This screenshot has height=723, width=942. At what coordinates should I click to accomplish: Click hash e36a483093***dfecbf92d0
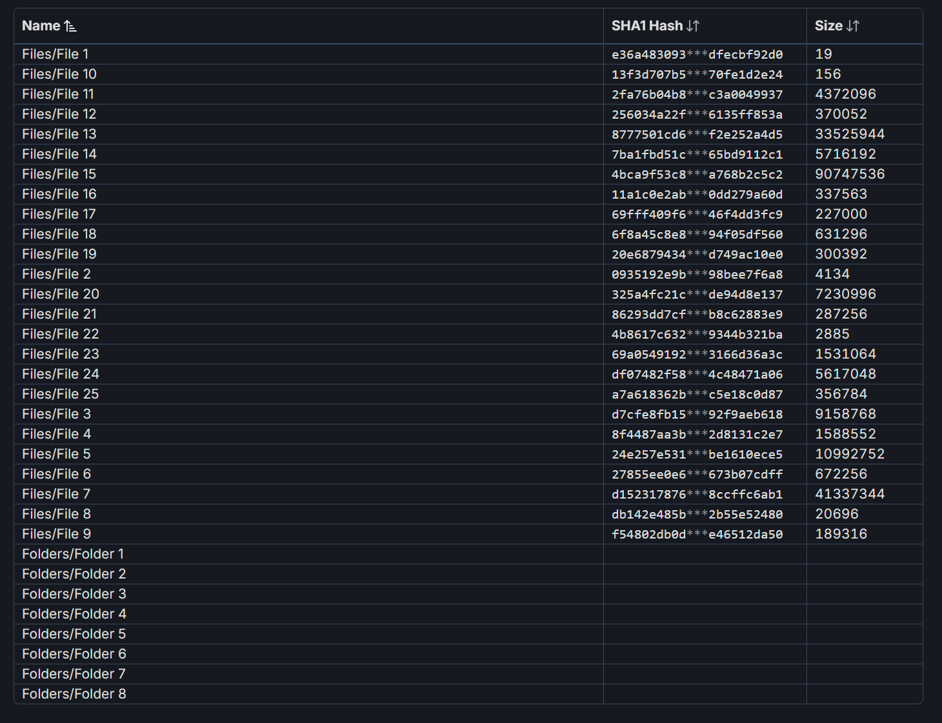[697, 55]
